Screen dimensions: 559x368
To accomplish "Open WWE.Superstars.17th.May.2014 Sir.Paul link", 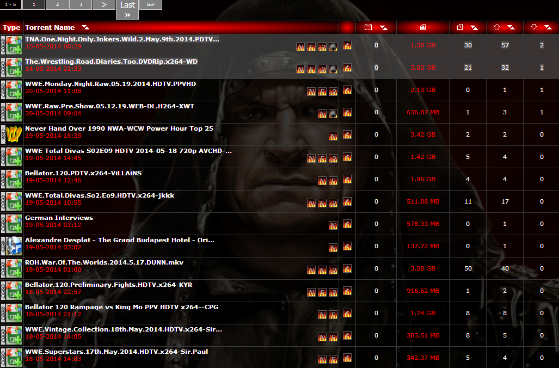I will (x=116, y=352).
